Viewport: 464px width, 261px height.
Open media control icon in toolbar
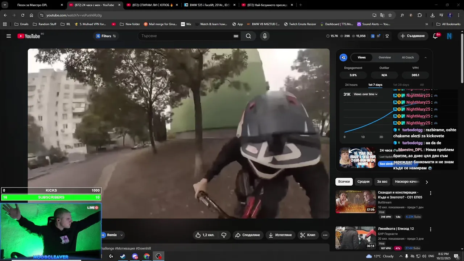(x=441, y=15)
